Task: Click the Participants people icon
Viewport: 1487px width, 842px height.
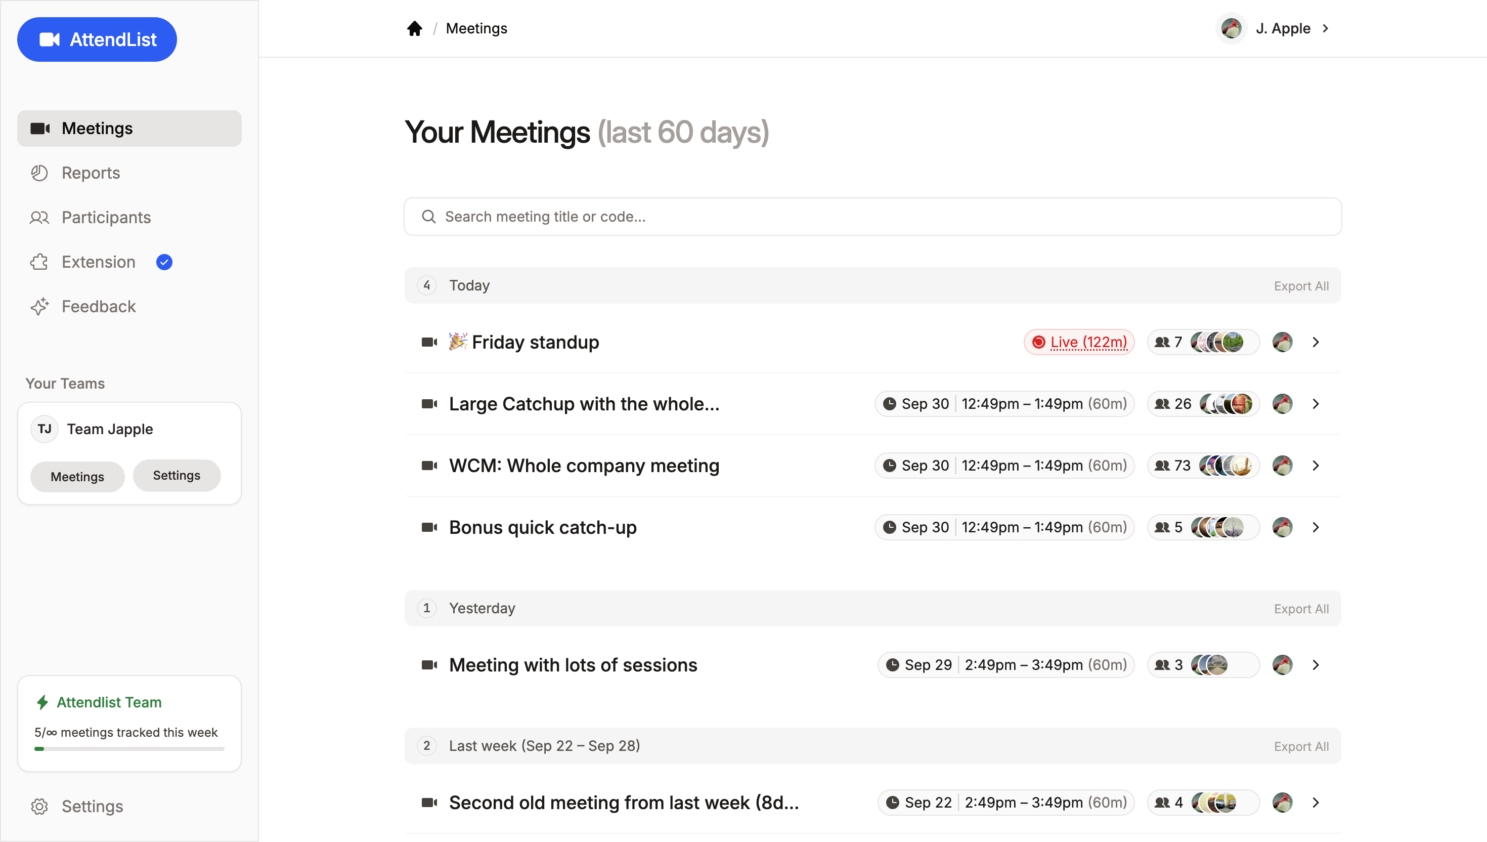Action: [x=39, y=218]
